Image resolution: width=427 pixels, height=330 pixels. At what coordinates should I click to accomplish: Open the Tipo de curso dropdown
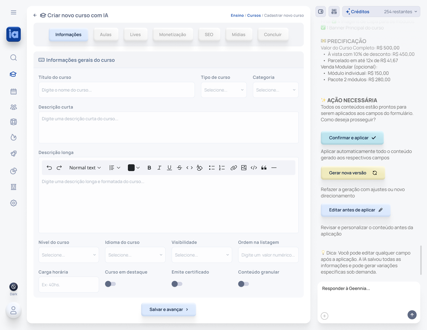pyautogui.click(x=223, y=90)
